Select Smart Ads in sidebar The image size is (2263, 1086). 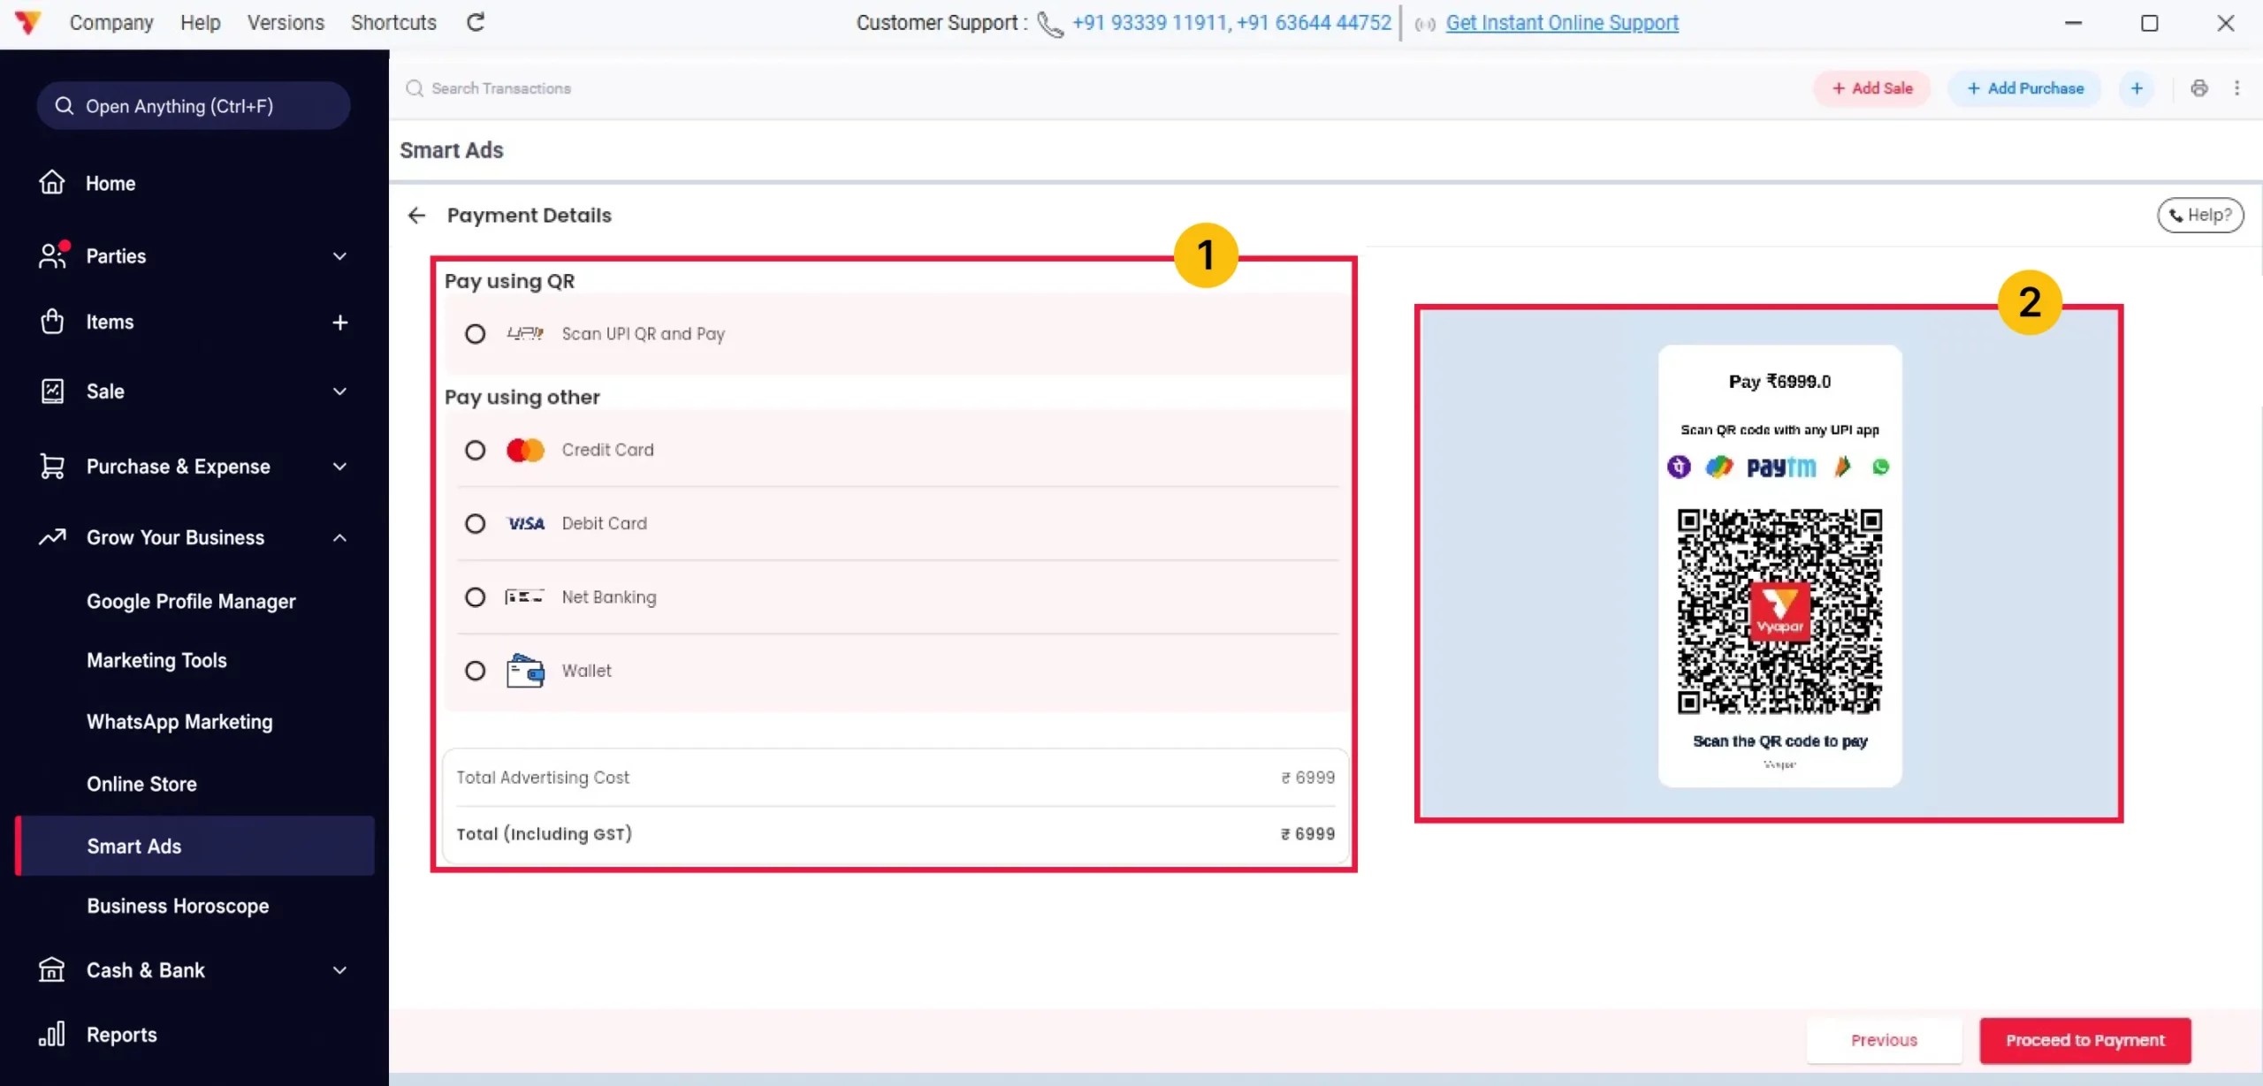(x=195, y=846)
